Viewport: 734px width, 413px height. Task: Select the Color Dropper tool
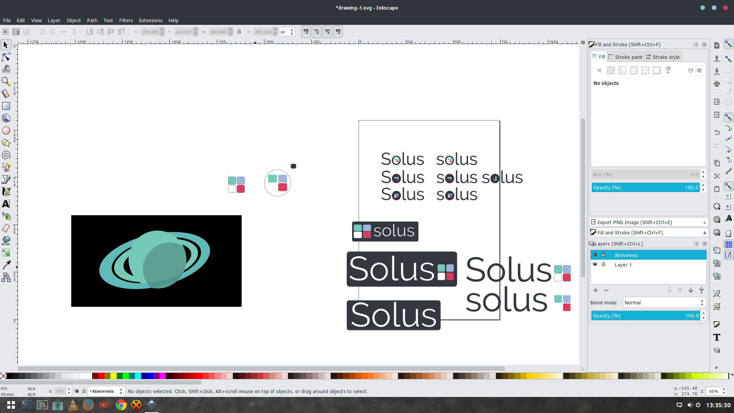(x=6, y=265)
